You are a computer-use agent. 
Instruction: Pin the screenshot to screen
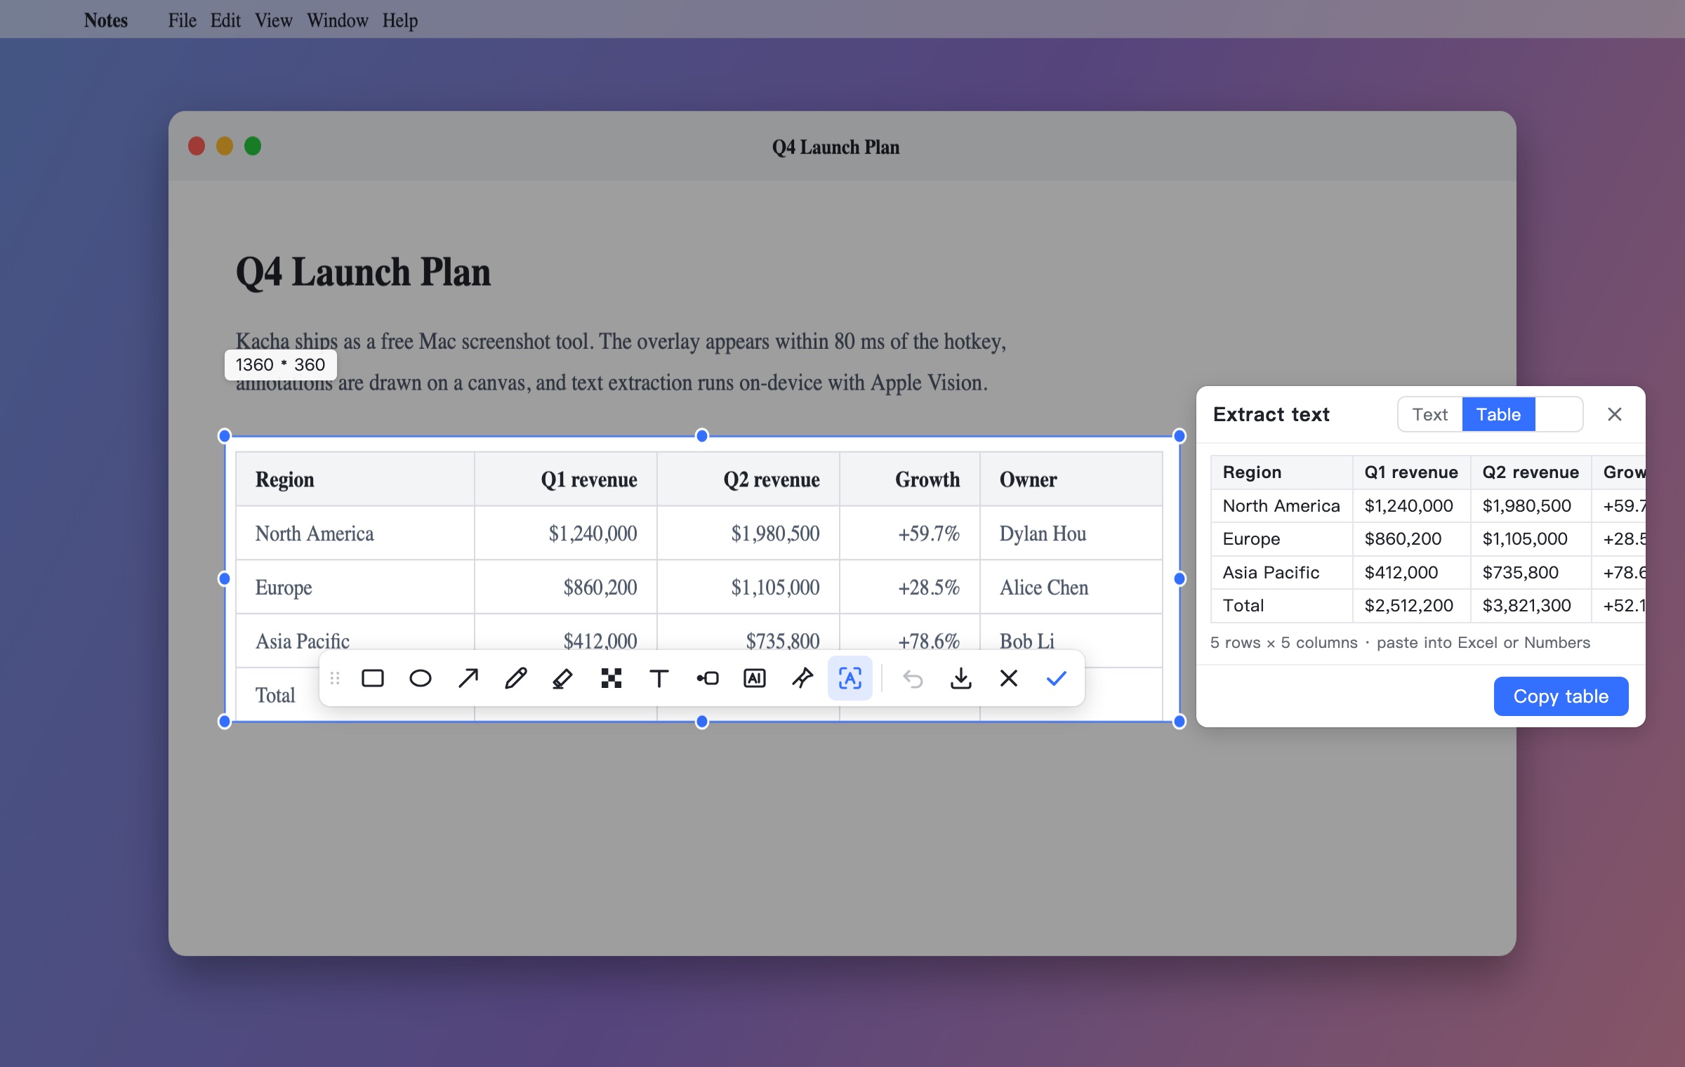[802, 678]
